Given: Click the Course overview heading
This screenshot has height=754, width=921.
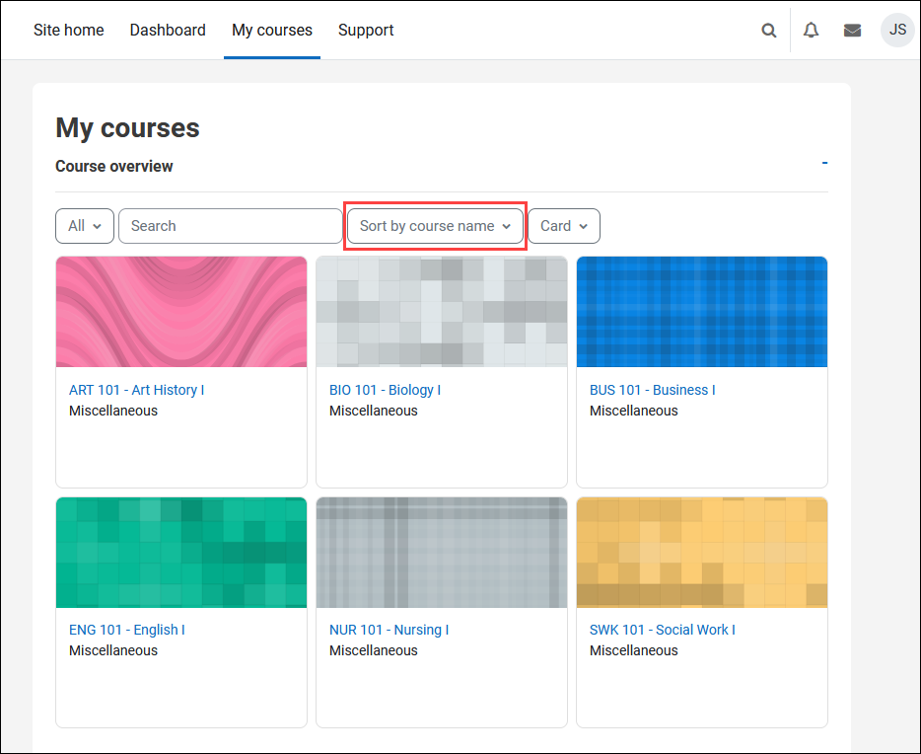Looking at the screenshot, I should coord(114,167).
